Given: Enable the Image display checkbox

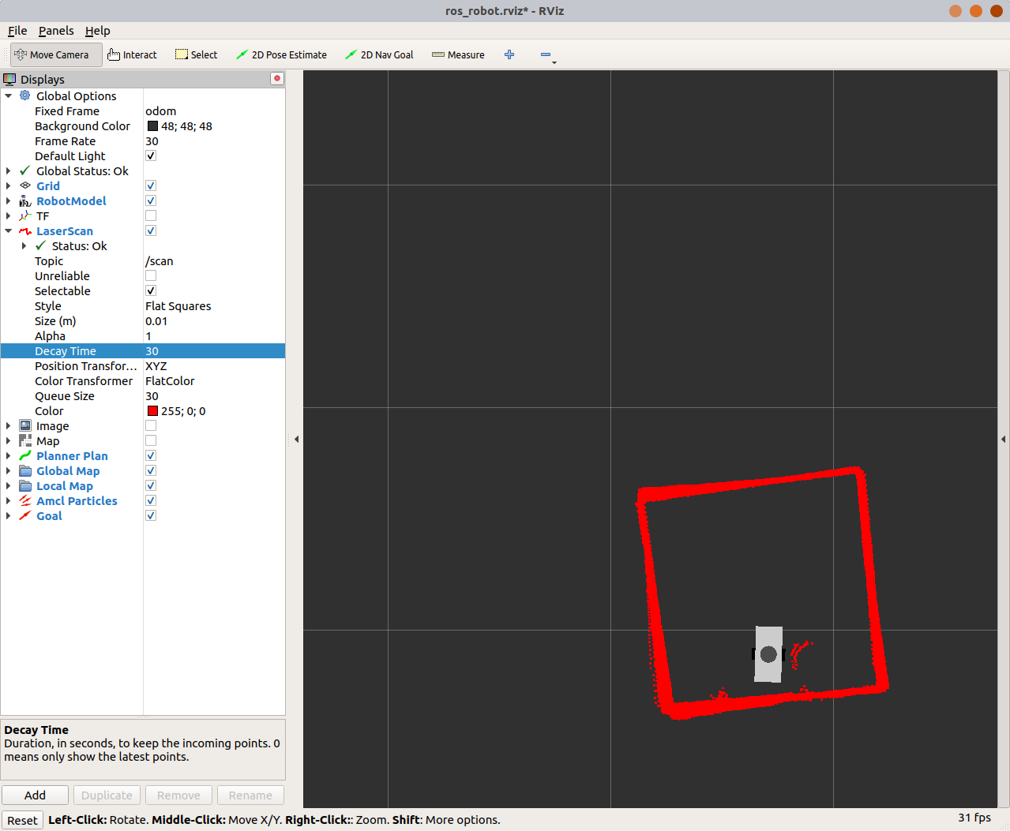Looking at the screenshot, I should [151, 425].
